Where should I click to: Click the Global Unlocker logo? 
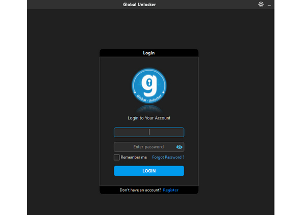tap(149, 85)
